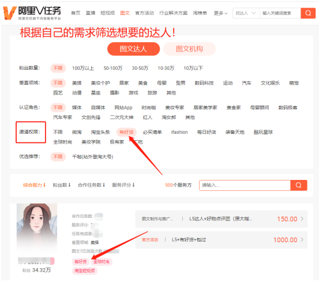Filter fans by 30-50万
This screenshot has height=282, width=319.
coord(140,68)
